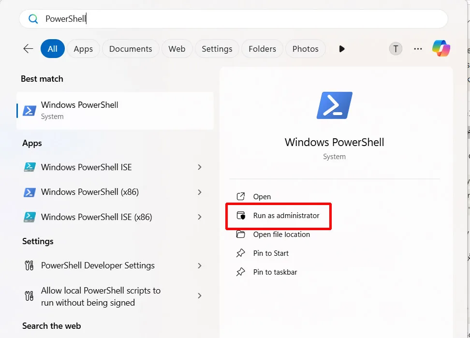Open the Copilot icon

pyautogui.click(x=441, y=48)
